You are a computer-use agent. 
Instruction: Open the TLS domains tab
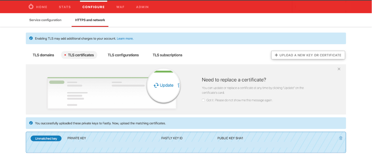tap(43, 55)
